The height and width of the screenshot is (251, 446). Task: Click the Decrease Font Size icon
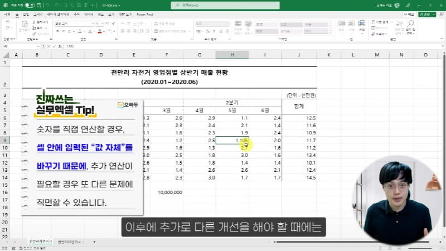point(113,24)
